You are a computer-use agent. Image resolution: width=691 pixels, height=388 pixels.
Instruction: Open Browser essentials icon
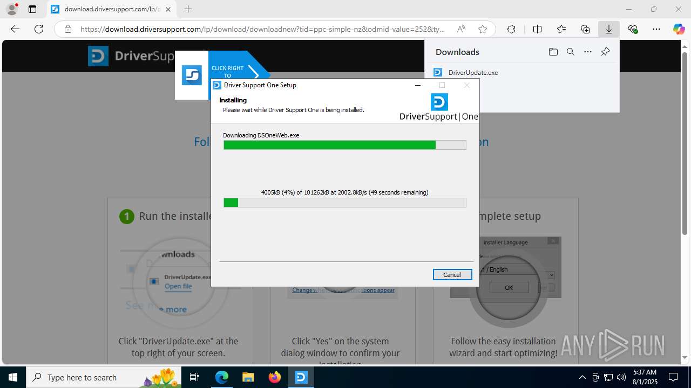point(633,29)
